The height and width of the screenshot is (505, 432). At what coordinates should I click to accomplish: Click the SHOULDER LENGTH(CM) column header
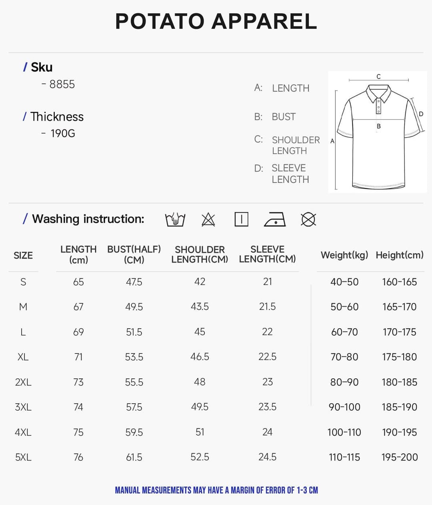200,255
